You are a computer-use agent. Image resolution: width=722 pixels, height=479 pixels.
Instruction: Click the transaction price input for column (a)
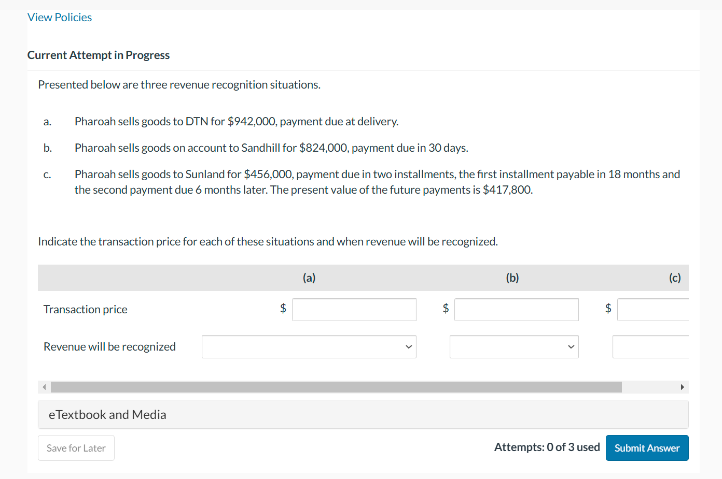tap(354, 309)
